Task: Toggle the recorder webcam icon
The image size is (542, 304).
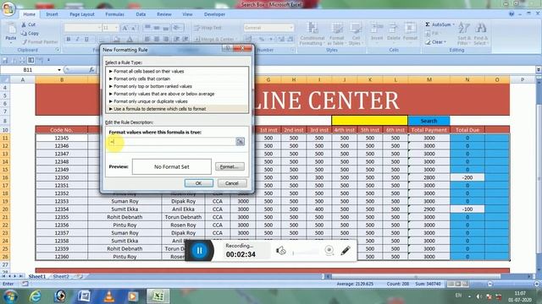Action: coord(329,251)
